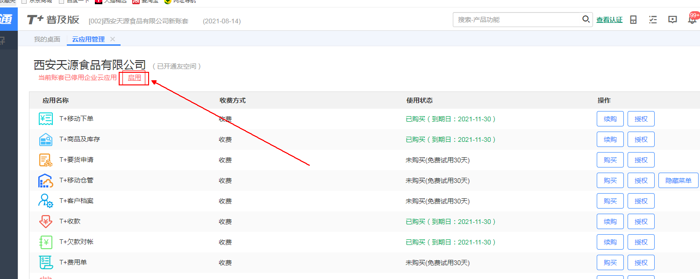Image resolution: width=700 pixels, height=279 pixels.
Task: Click the 操作 column header
Action: tap(604, 100)
